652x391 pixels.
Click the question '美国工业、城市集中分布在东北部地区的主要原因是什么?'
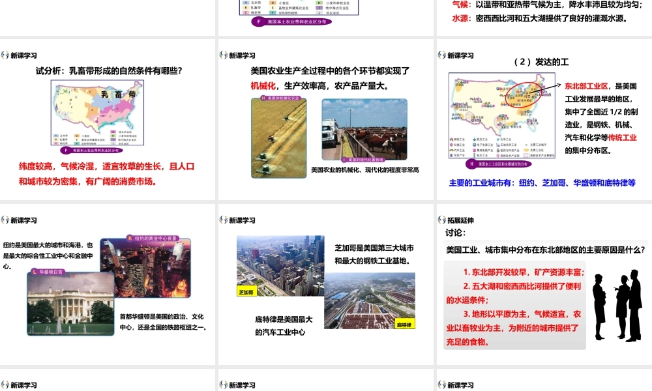coord(546,250)
